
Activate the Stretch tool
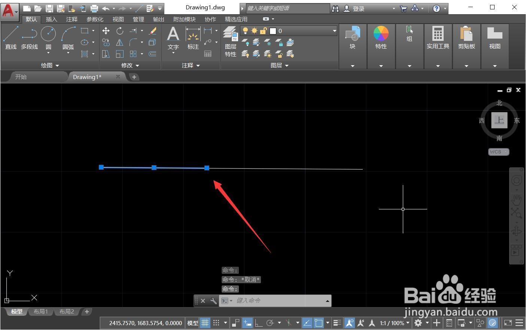[x=106, y=54]
